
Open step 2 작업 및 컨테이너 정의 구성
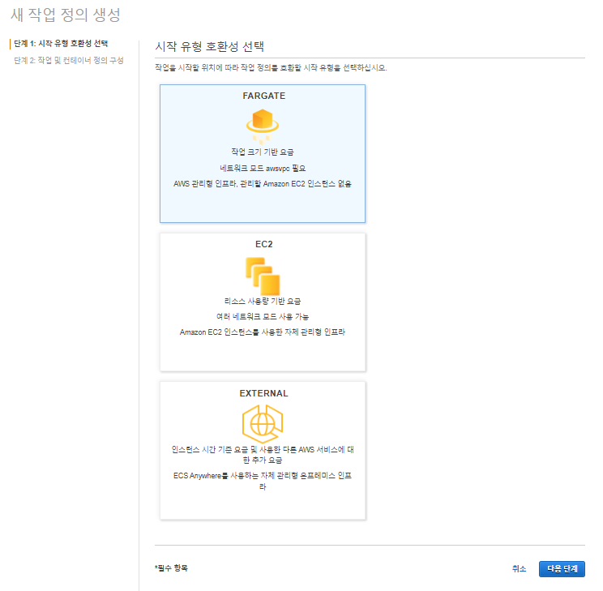click(69, 61)
